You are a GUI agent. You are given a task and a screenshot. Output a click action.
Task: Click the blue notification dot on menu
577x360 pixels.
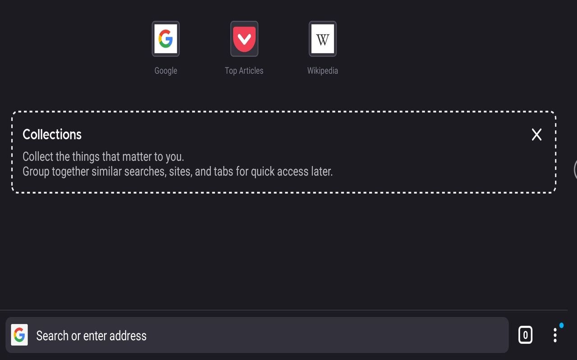[x=561, y=325]
